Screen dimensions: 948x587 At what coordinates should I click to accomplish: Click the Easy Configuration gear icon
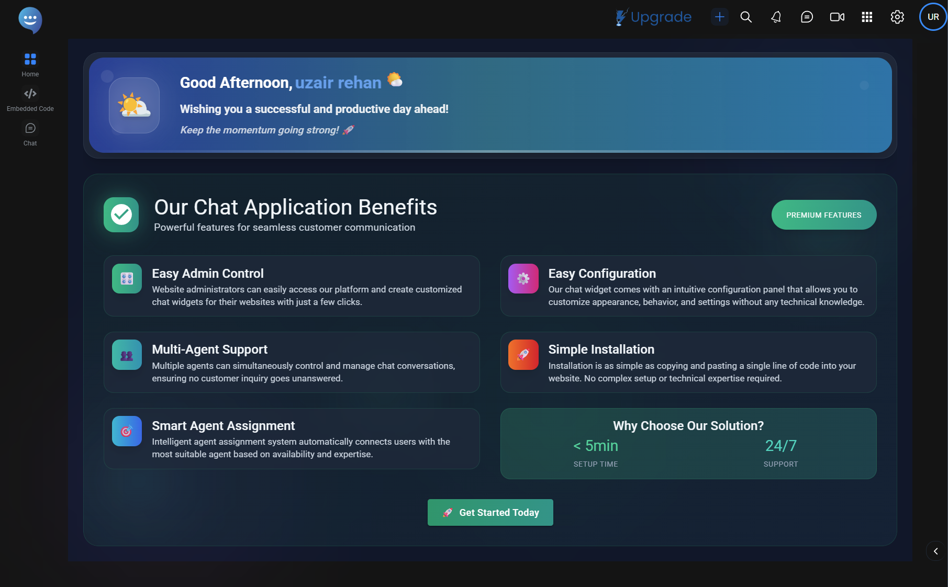pyautogui.click(x=523, y=279)
